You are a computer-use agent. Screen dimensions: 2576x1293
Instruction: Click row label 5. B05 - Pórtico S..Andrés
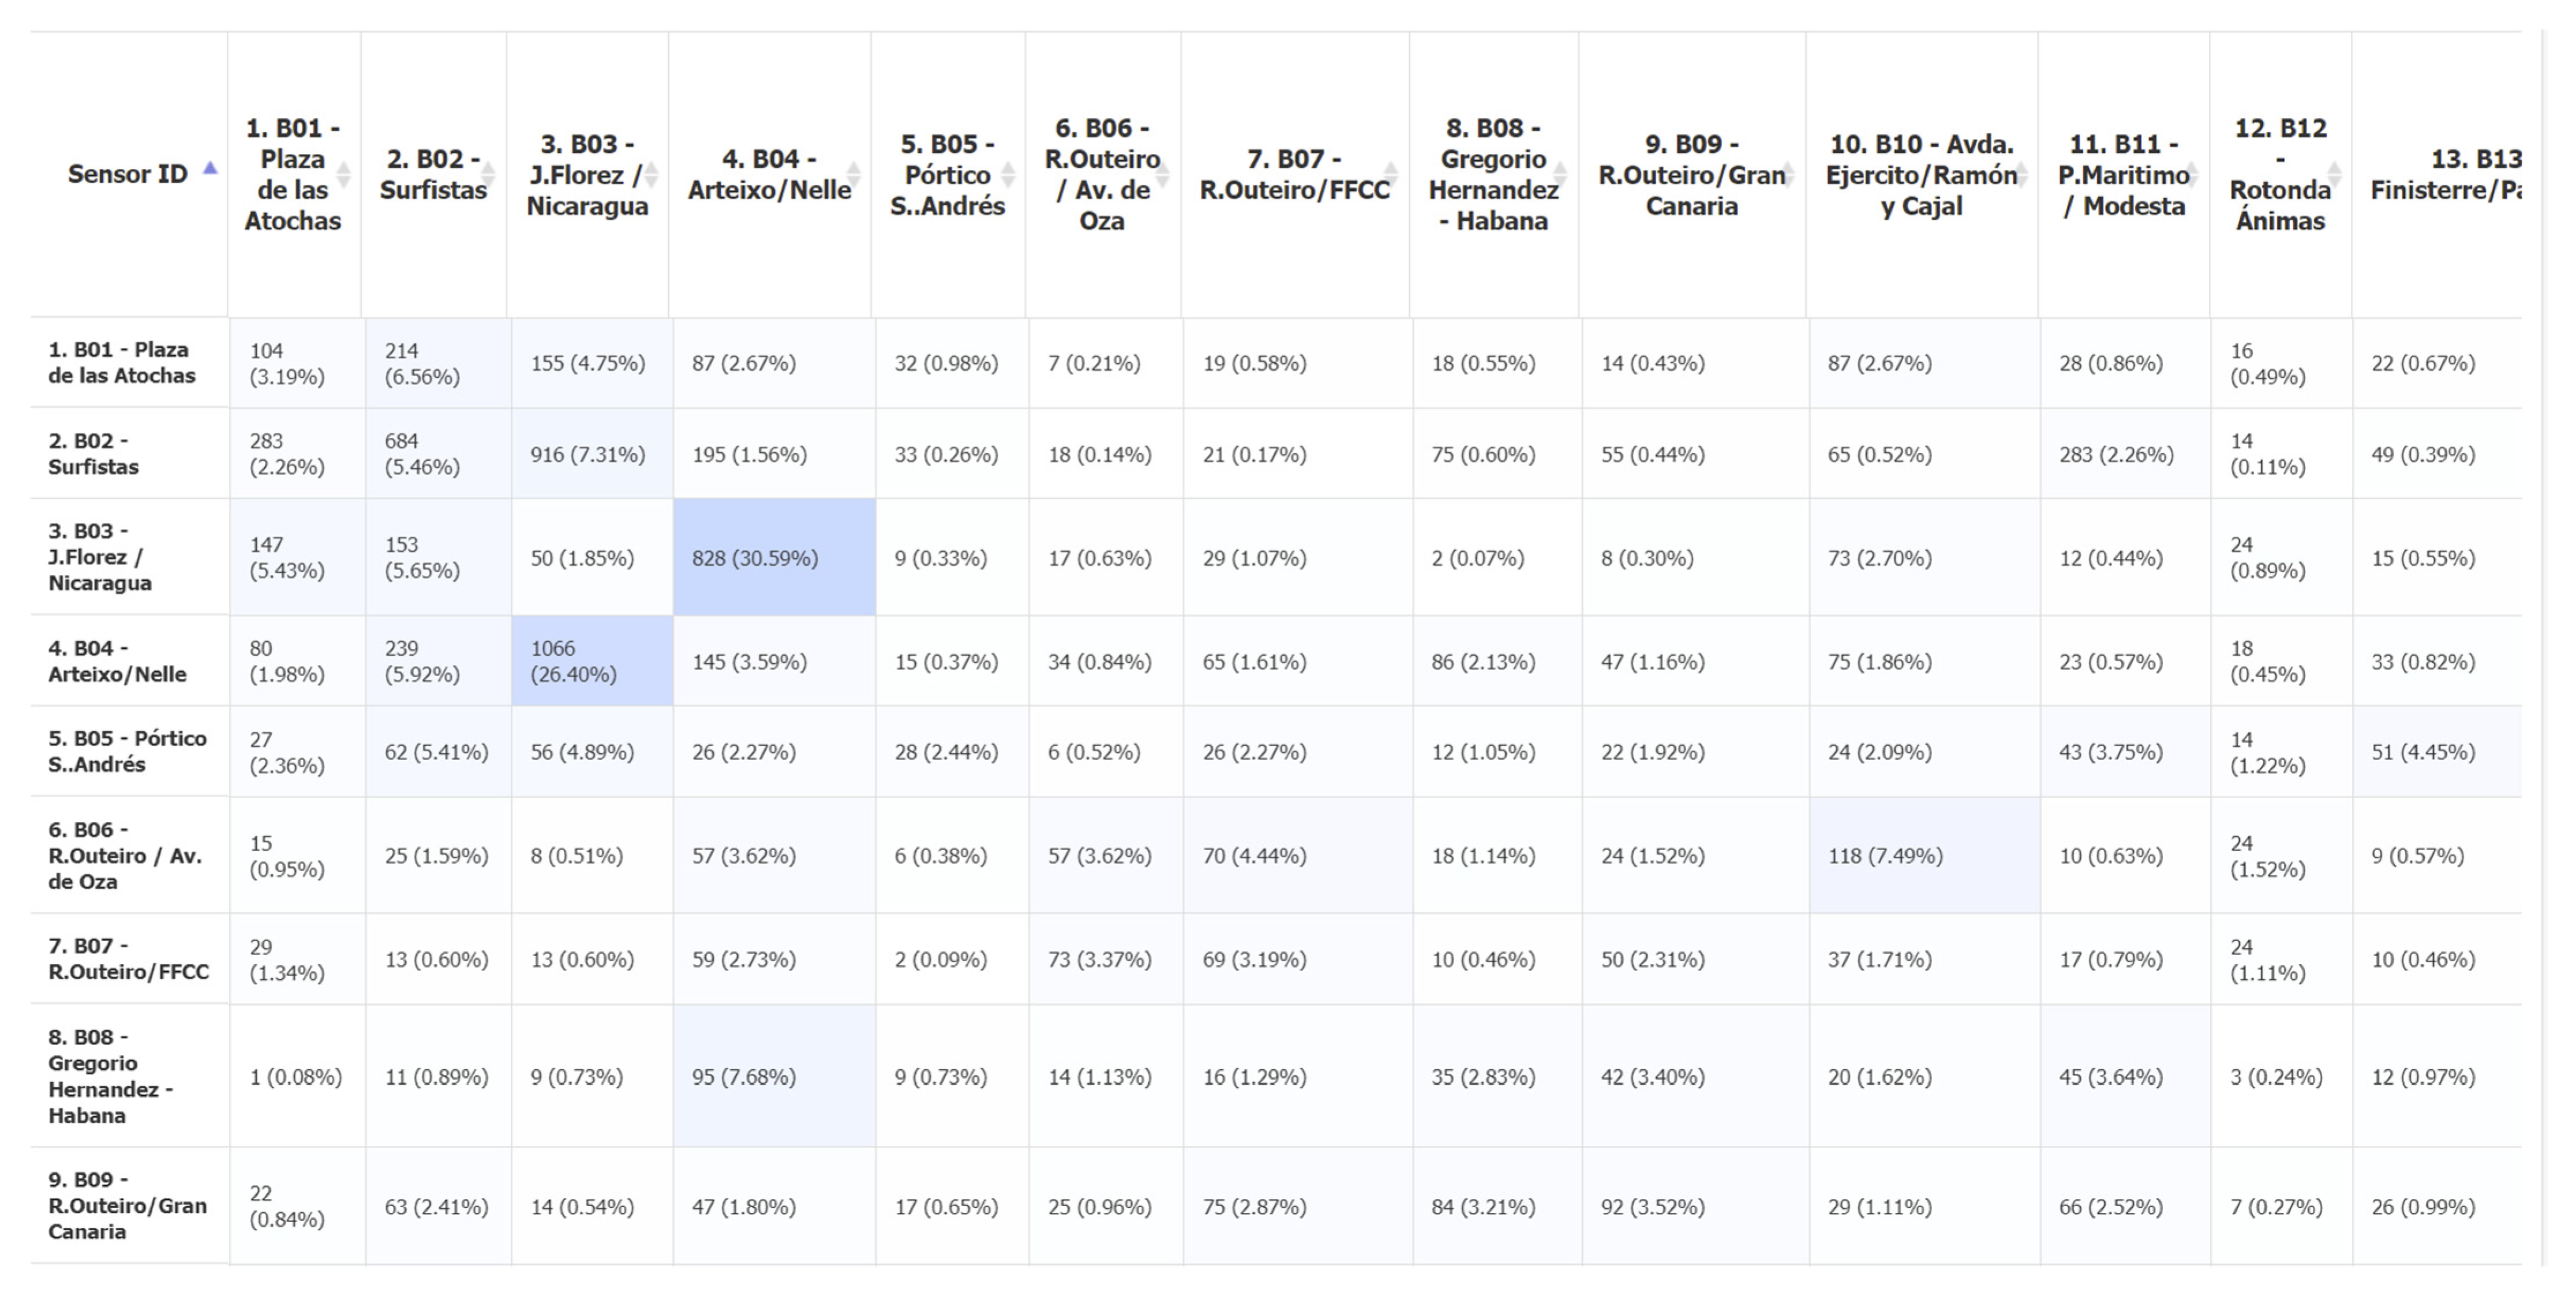click(x=127, y=751)
